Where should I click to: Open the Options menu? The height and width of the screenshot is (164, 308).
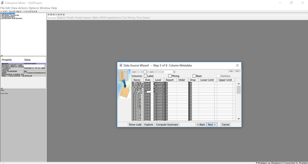tap(34, 8)
